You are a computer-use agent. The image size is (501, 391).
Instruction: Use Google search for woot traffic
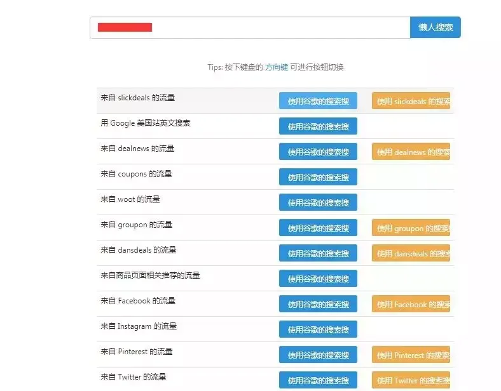318,202
